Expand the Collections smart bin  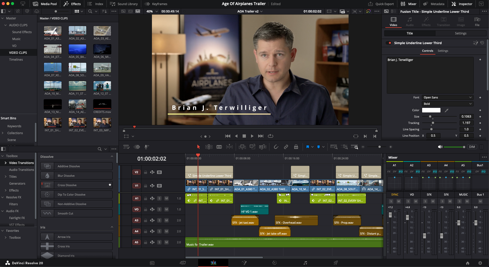[3, 133]
